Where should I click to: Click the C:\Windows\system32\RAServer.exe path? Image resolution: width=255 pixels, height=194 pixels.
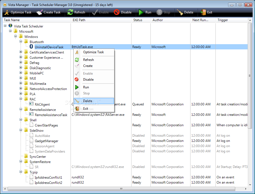(98, 115)
